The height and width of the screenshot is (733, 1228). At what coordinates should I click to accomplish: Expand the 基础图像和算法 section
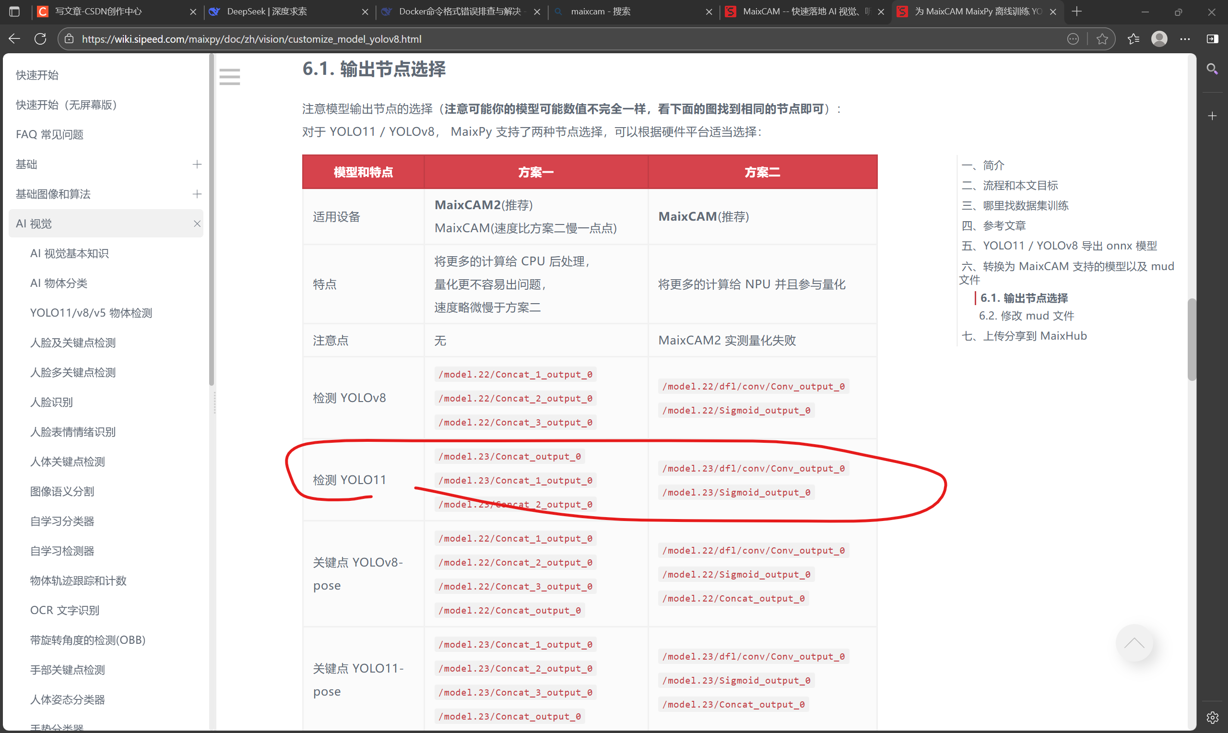pos(197,194)
